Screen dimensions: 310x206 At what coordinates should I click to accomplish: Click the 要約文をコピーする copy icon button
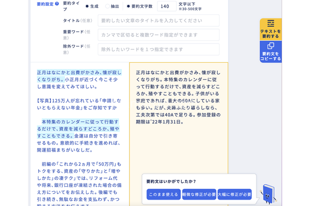click(x=271, y=52)
